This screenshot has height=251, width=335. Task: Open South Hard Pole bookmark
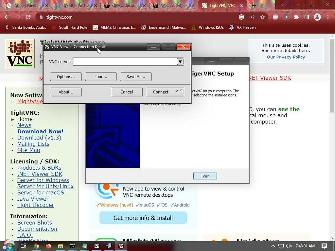[70, 27]
